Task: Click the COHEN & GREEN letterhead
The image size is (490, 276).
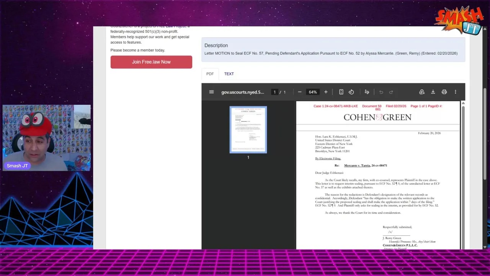Action: [377, 117]
